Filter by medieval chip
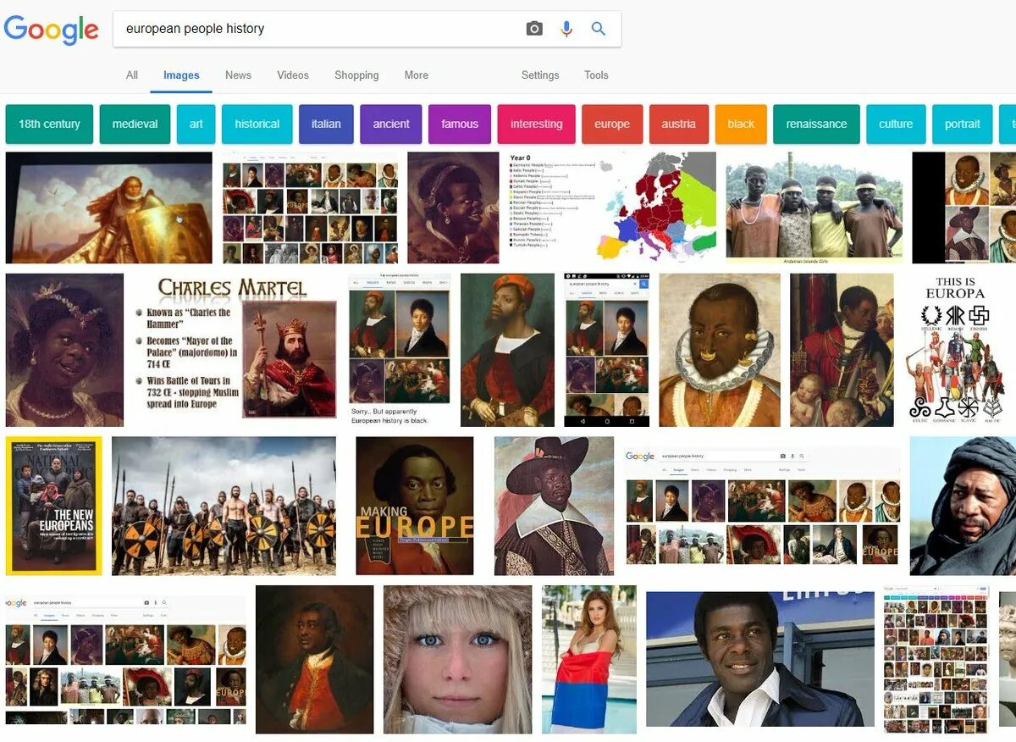Viewport: 1016px width, 742px height. (x=135, y=124)
